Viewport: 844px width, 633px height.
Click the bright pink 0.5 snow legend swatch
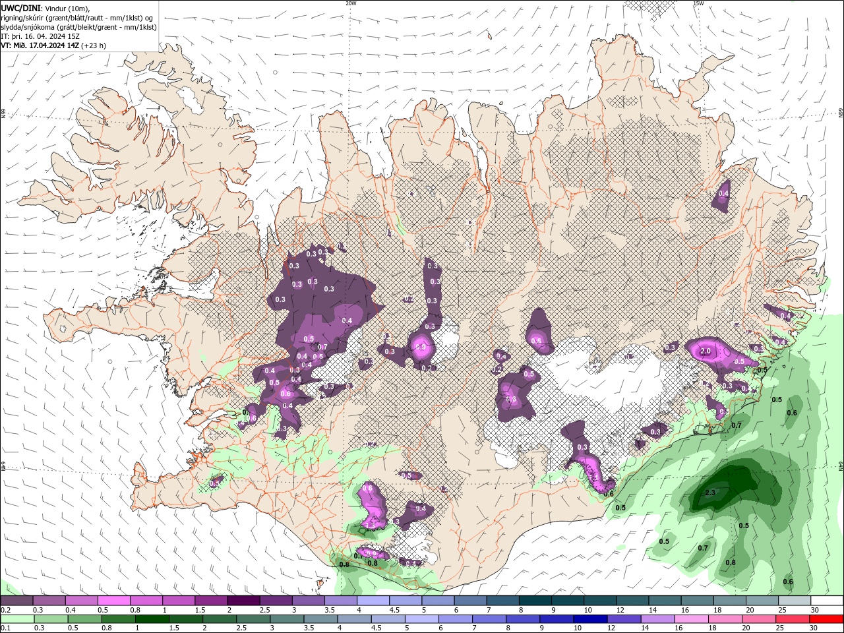[x=114, y=601]
